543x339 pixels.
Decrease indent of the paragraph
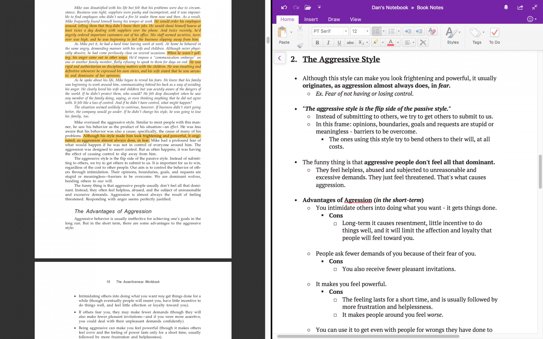tap(408, 31)
